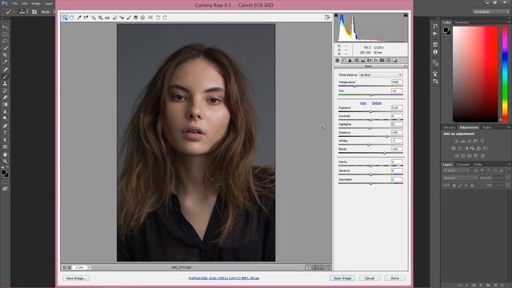Activate the Adjustment Brush tool
The image size is (512, 288).
(x=129, y=18)
